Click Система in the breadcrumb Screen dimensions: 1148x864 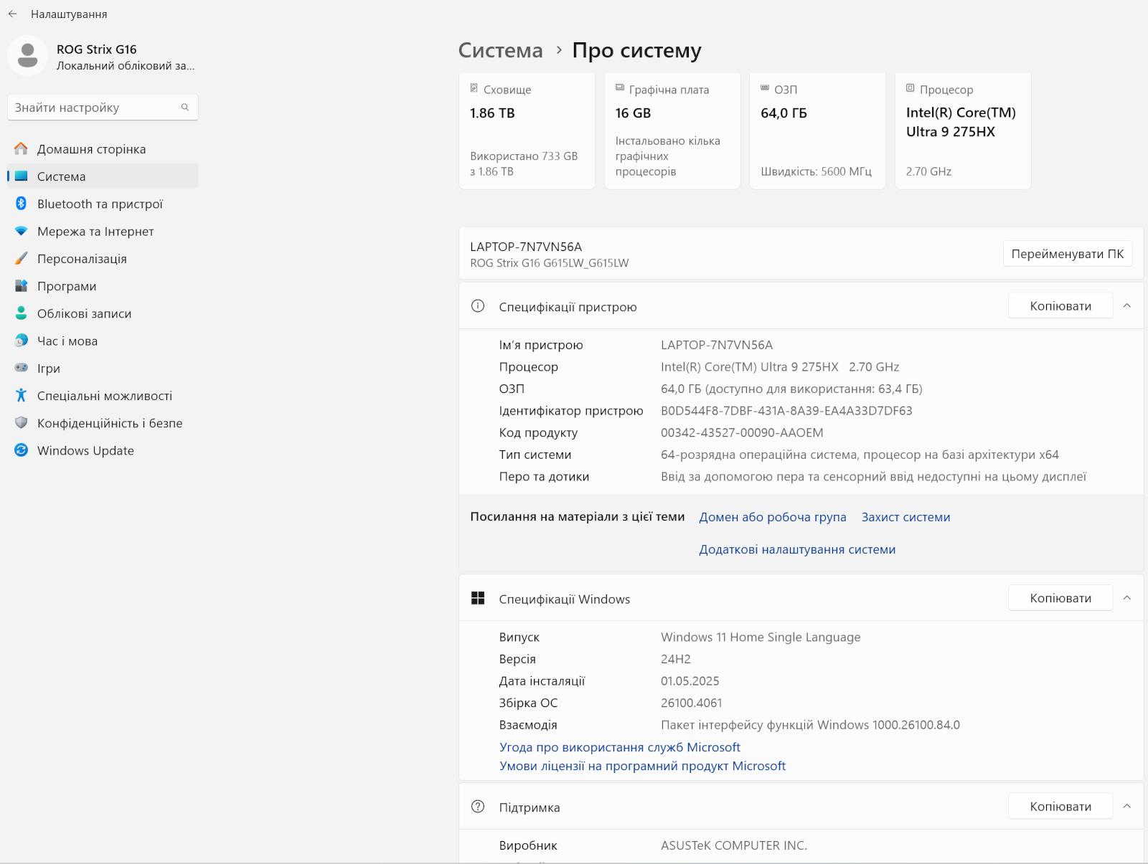501,50
